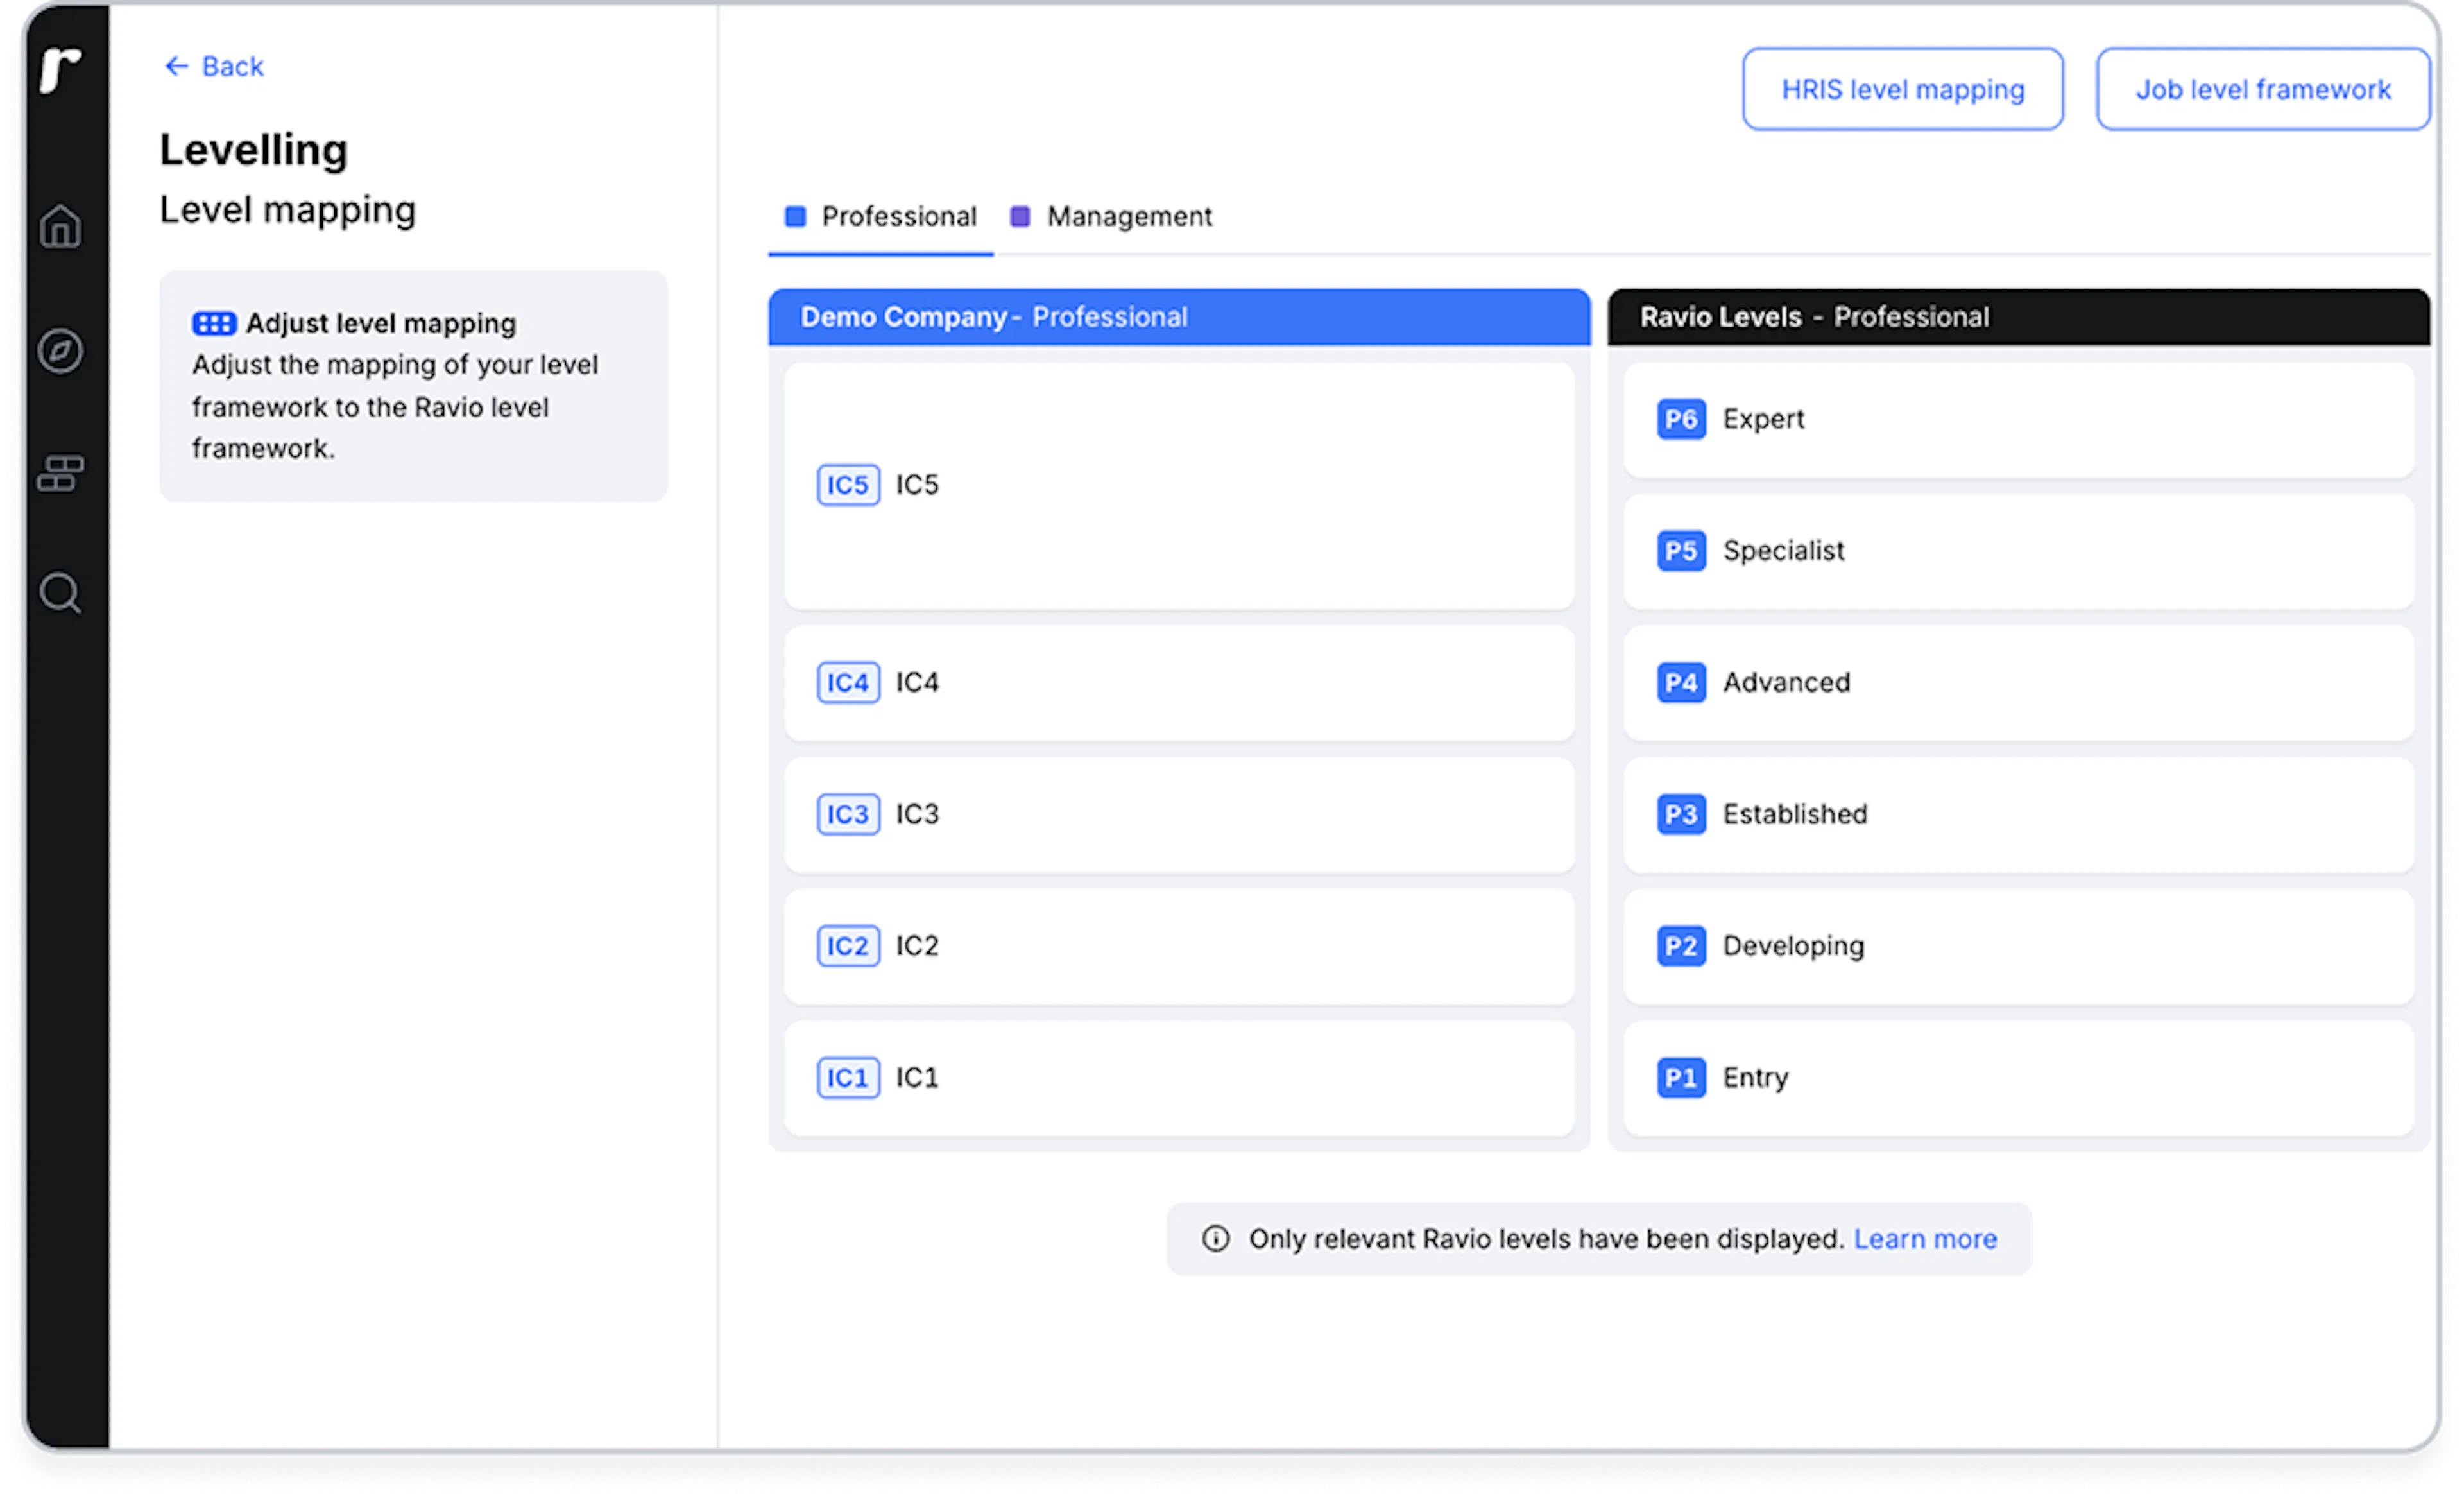Viewport: 2464px width, 1498px height.
Task: Click the info icon in notice
Action: [x=1216, y=1240]
